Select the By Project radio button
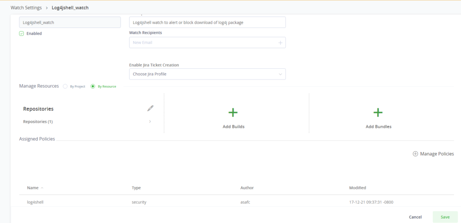Image resolution: width=461 pixels, height=223 pixels. [65, 86]
